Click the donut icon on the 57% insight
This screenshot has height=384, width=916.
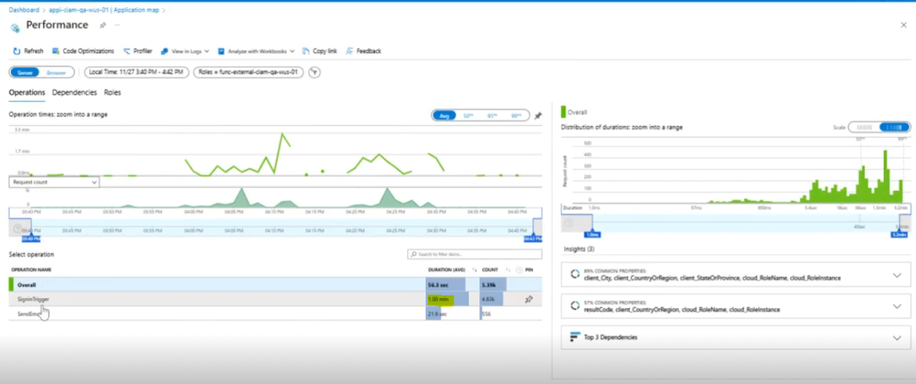pos(575,306)
